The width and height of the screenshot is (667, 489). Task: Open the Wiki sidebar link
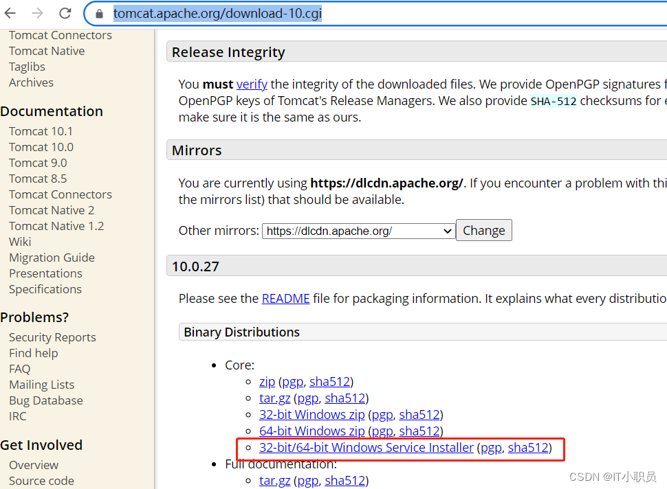click(x=20, y=242)
